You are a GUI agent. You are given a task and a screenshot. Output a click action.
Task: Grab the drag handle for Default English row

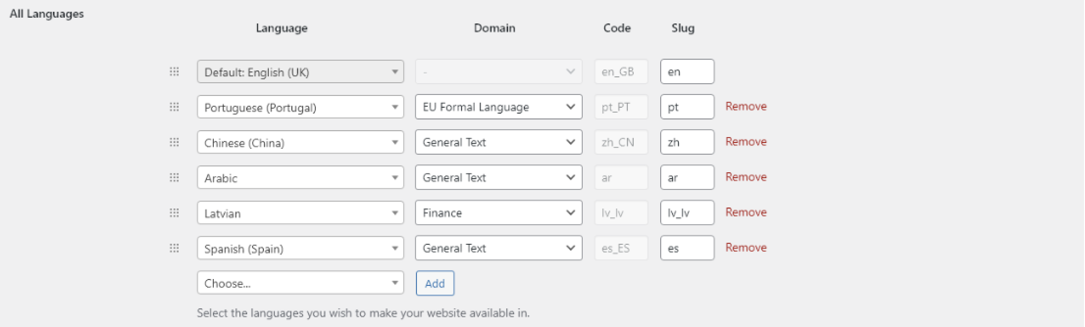click(x=174, y=72)
